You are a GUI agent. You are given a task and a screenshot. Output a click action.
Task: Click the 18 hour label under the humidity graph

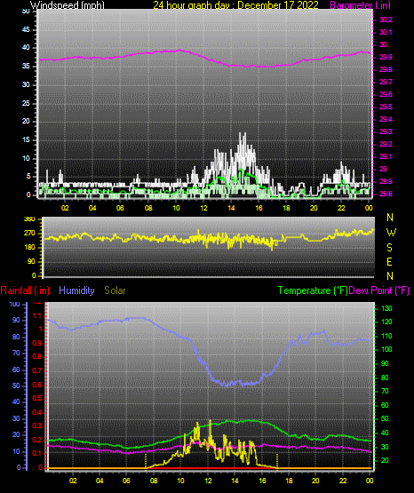click(289, 481)
